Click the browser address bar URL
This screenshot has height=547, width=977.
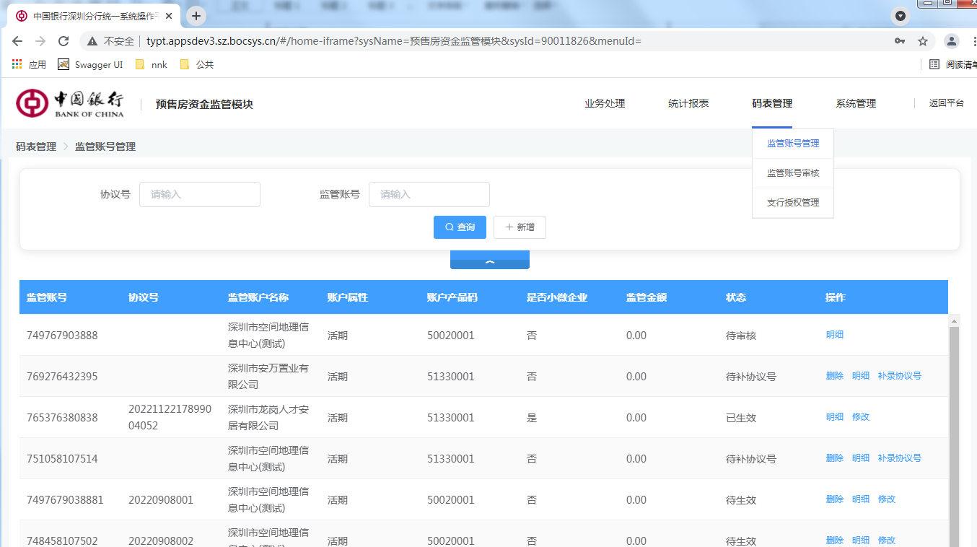click(x=393, y=41)
